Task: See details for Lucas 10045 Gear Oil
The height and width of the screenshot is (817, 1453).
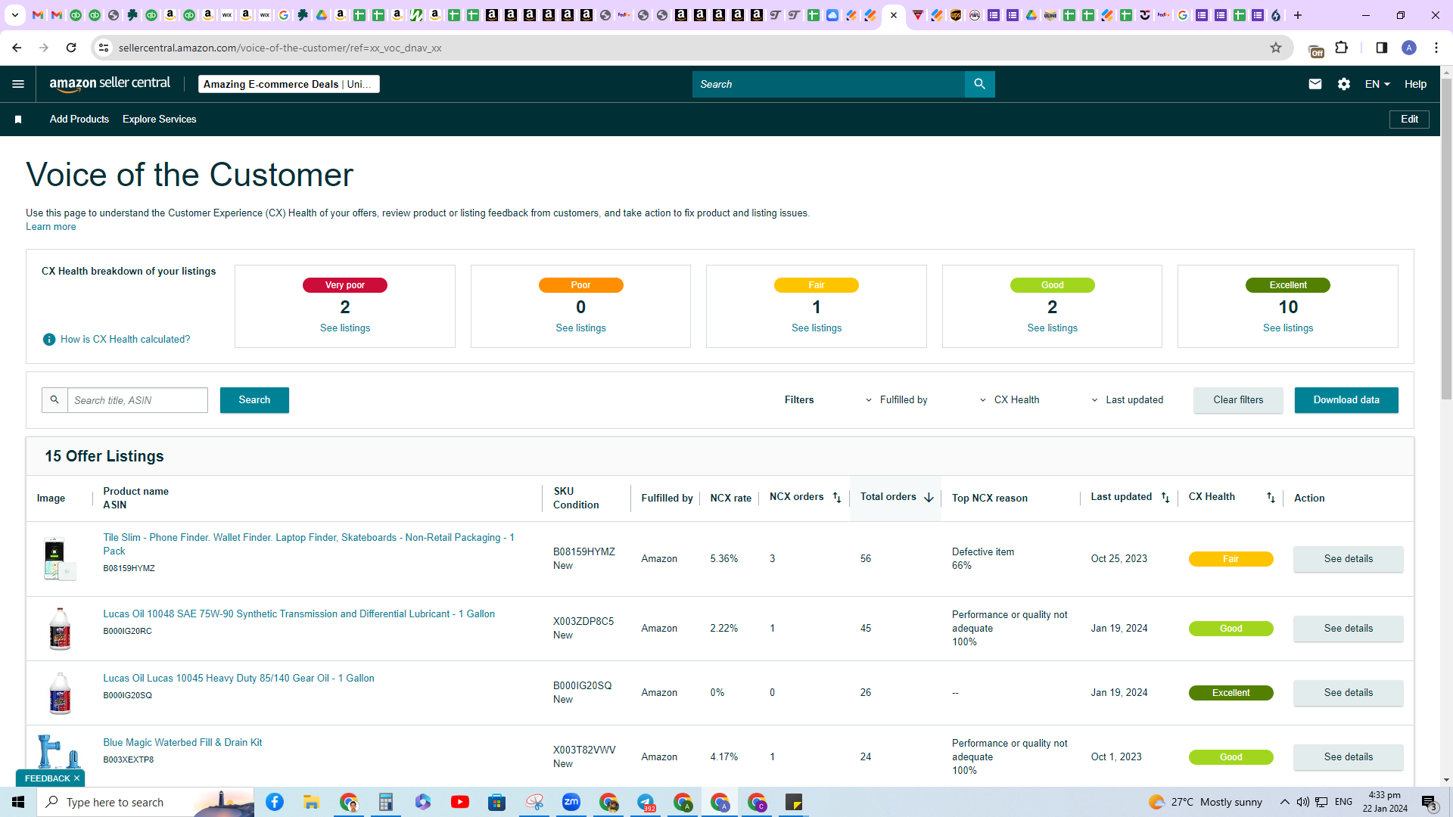Action: 1348,693
